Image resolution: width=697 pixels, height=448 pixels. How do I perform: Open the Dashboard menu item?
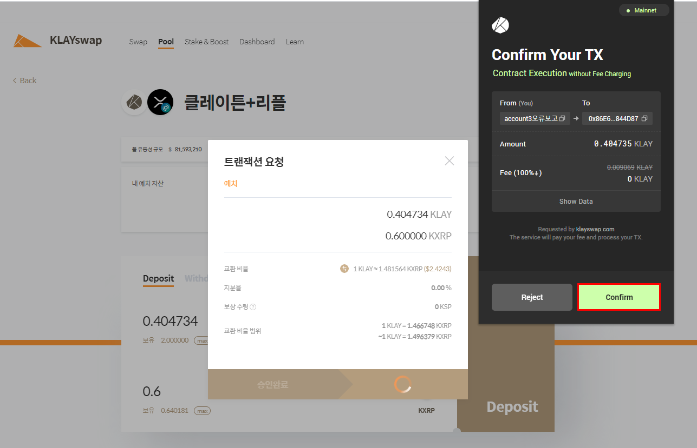[257, 42]
